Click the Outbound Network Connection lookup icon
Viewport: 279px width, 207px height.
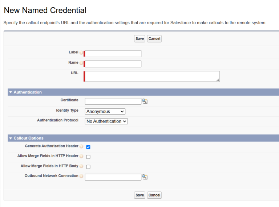145,177
